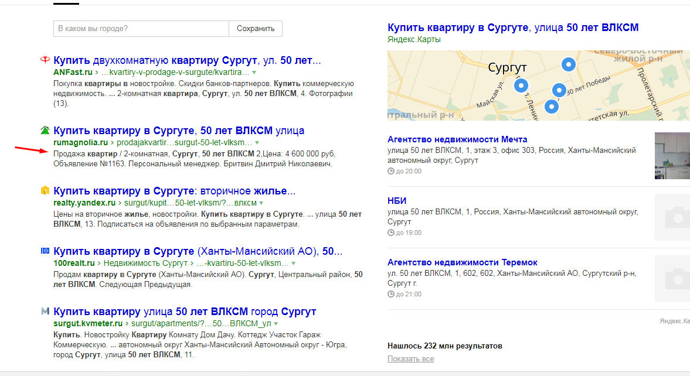Click the НБИ placeholder photo thumbnail
Viewport: 690px width, 376px height.
[672, 217]
